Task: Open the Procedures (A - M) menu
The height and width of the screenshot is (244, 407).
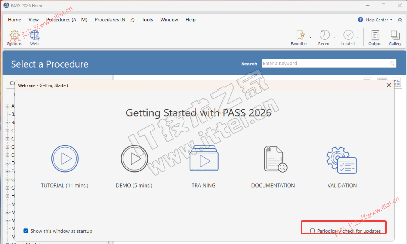Action: [67, 20]
